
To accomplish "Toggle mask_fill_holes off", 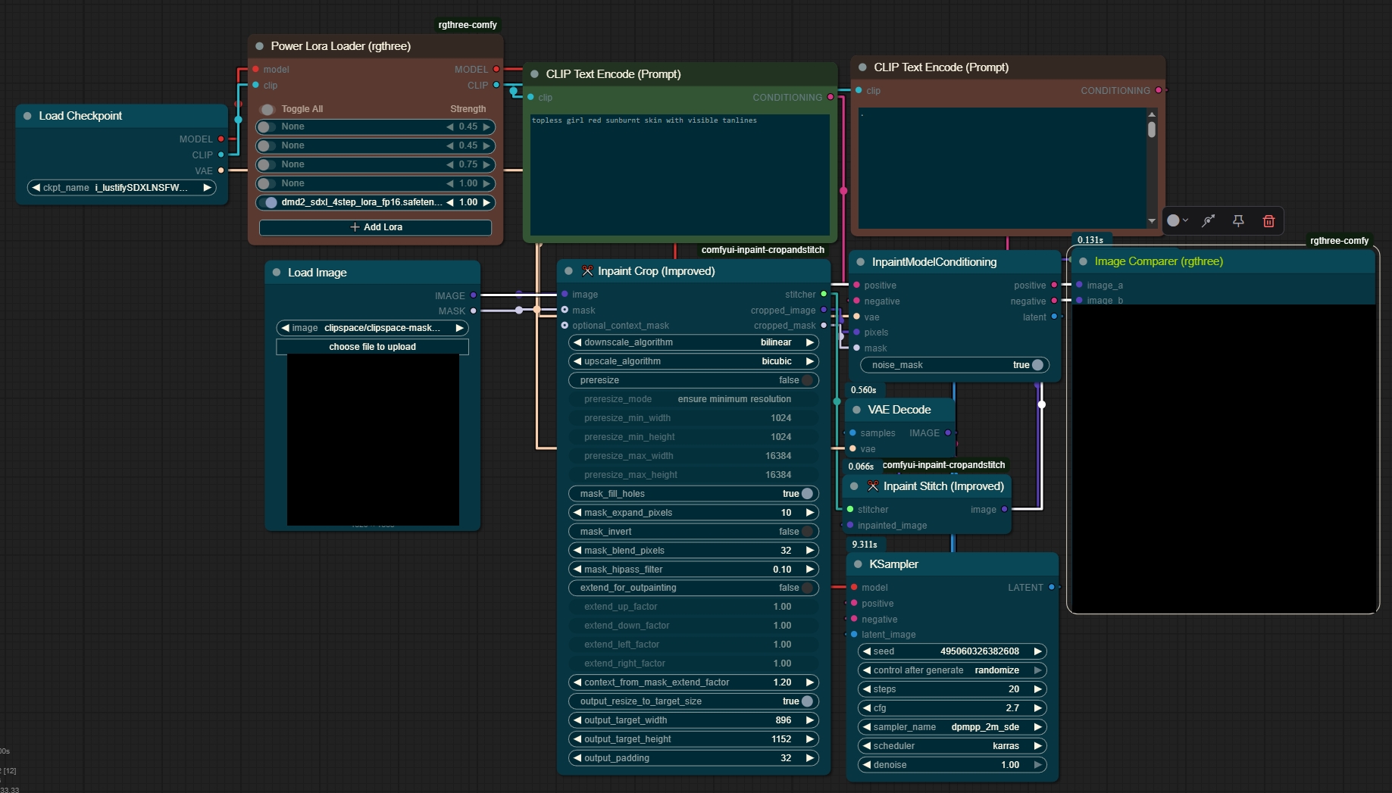I will [693, 494].
